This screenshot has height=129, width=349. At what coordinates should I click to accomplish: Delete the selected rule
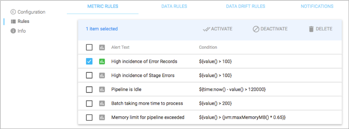coord(320,29)
